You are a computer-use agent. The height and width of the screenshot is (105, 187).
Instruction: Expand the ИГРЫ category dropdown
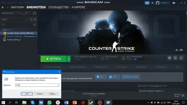click(27, 20)
